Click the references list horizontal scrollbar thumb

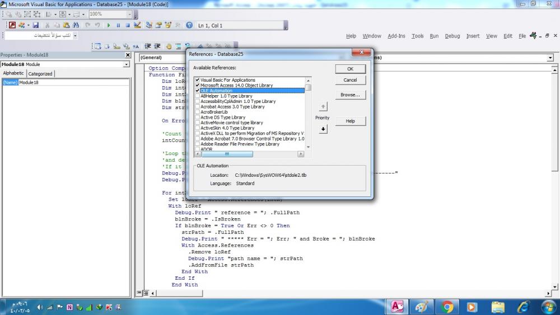227,154
